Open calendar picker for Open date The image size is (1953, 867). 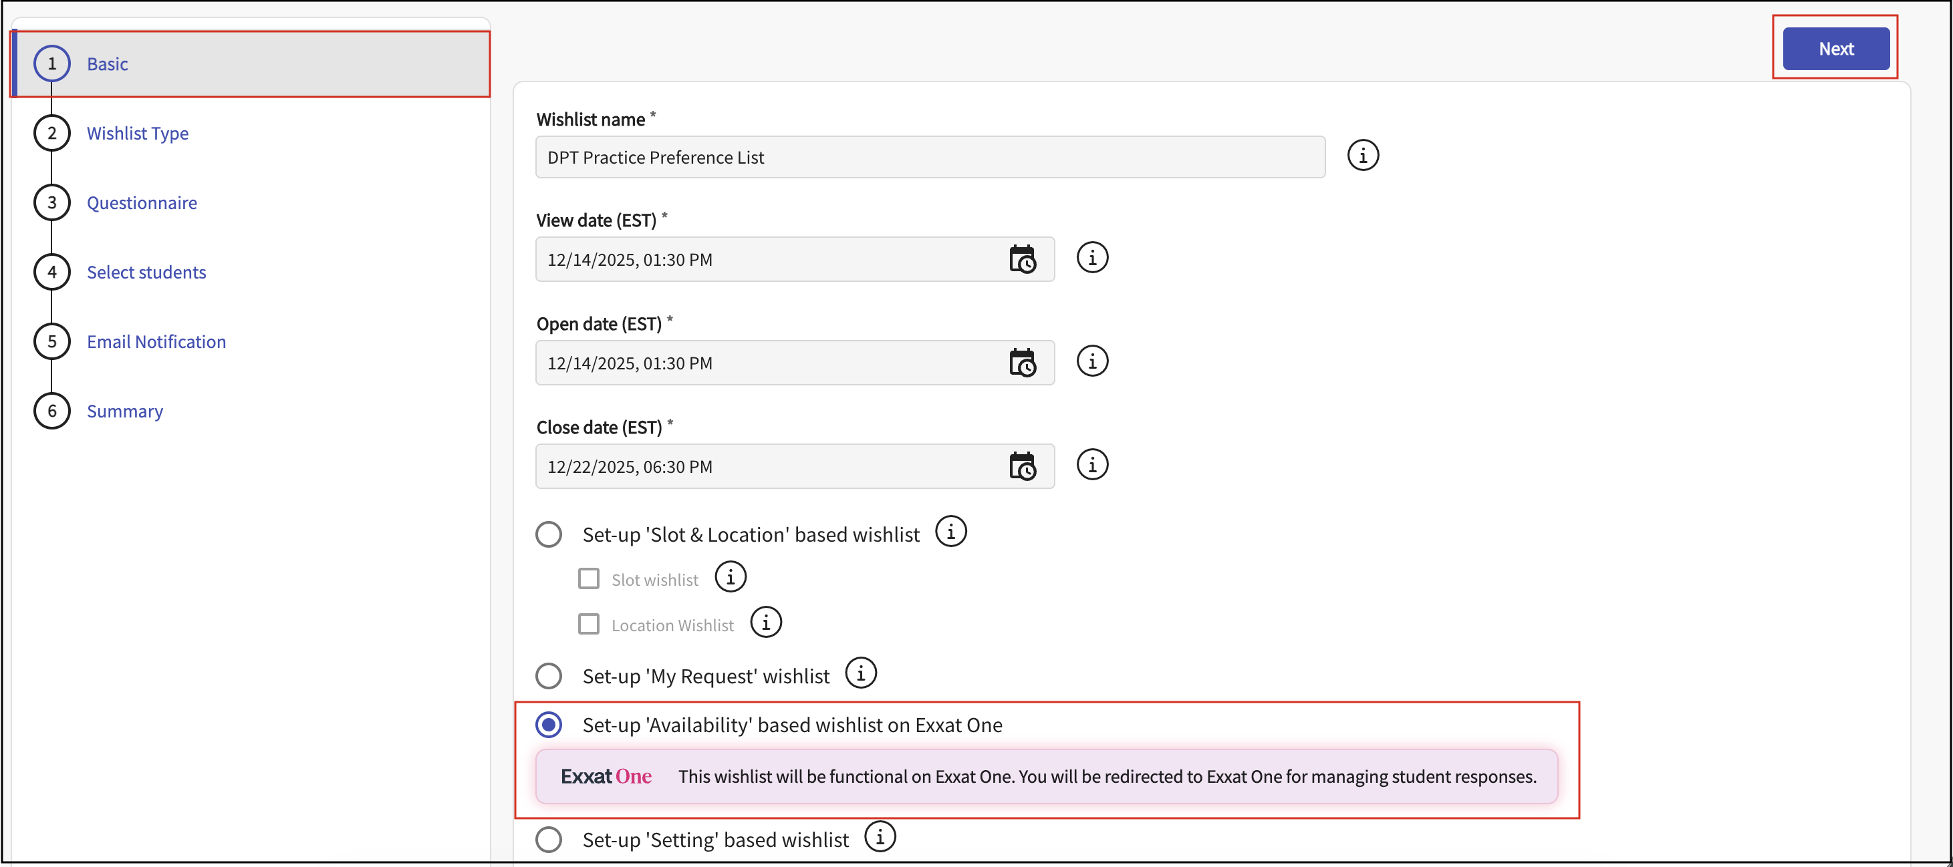(x=1022, y=363)
